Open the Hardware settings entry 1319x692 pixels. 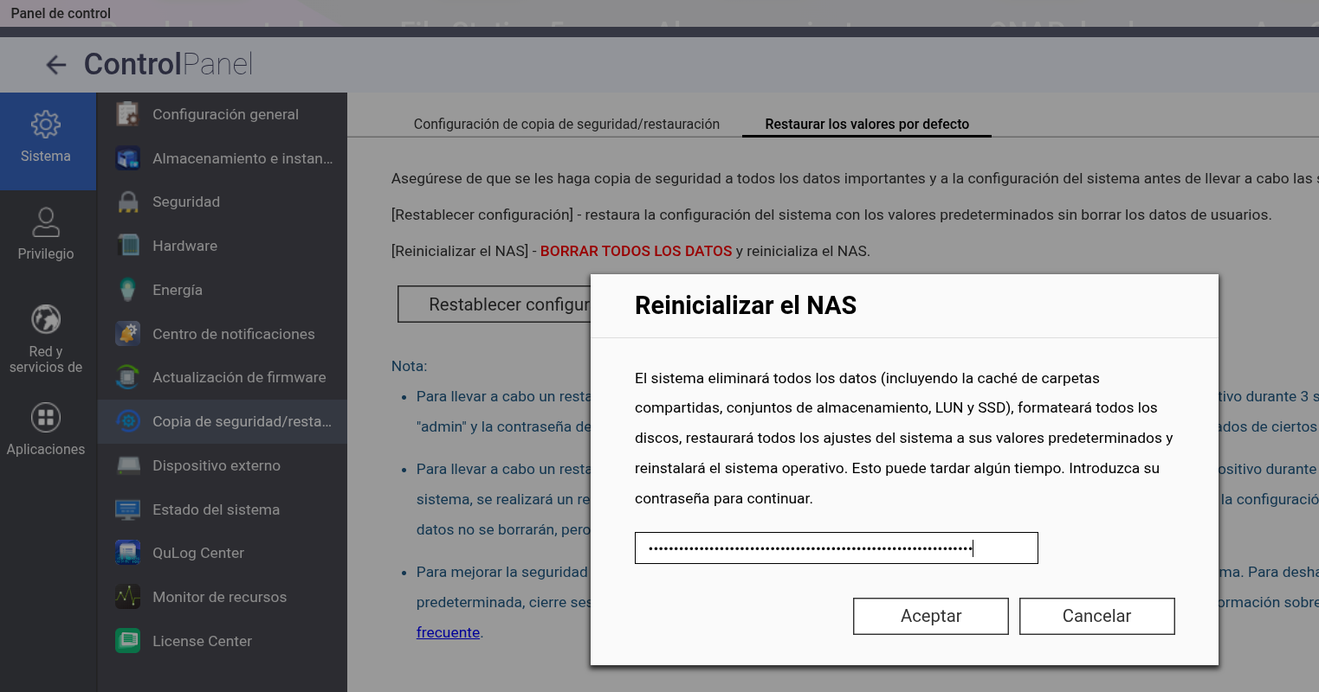184,246
